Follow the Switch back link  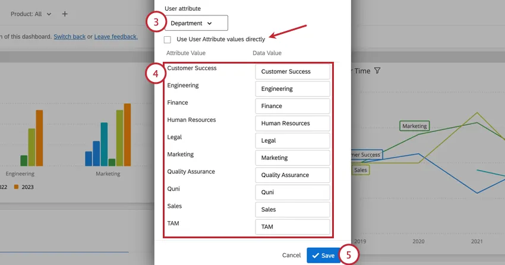point(70,37)
